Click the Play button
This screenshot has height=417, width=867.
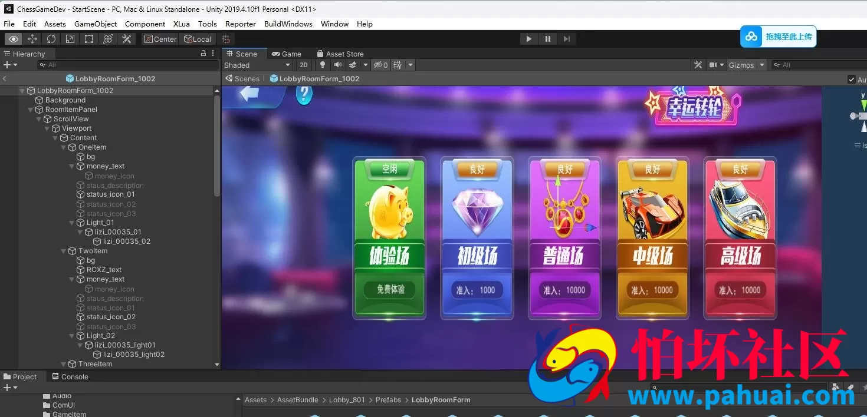(x=528, y=39)
